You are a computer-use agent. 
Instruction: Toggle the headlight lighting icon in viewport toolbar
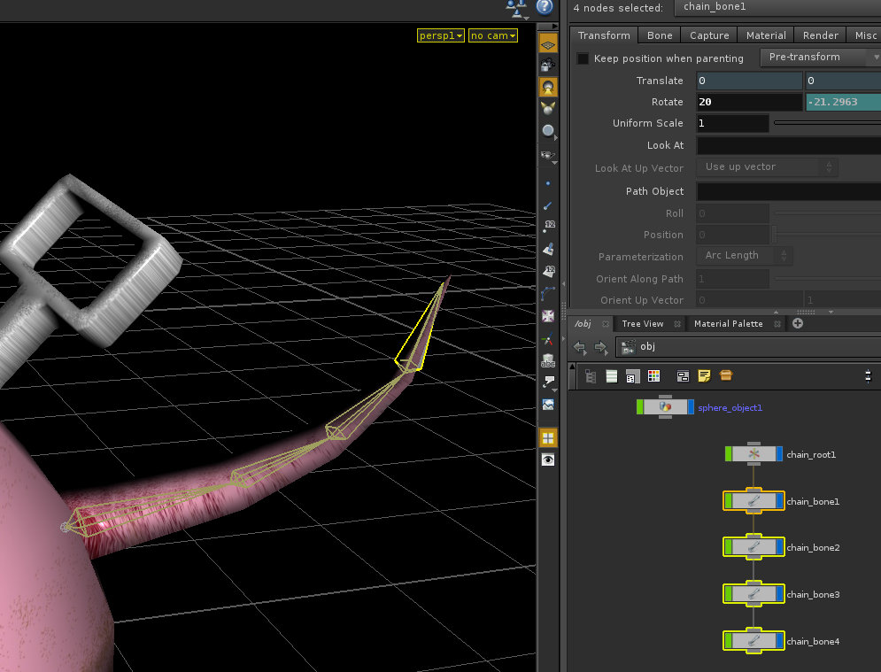tap(548, 87)
